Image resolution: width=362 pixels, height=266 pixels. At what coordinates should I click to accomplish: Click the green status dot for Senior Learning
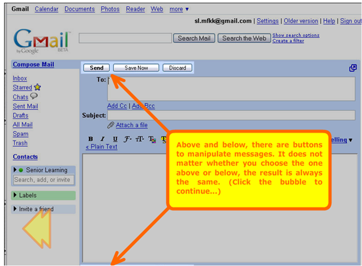click(x=21, y=170)
